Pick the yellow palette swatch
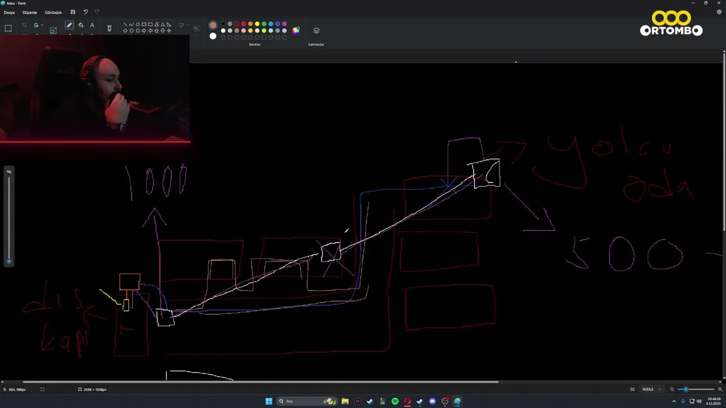The image size is (726, 408). click(257, 24)
